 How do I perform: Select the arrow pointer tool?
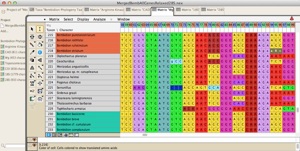[x=32, y=29]
